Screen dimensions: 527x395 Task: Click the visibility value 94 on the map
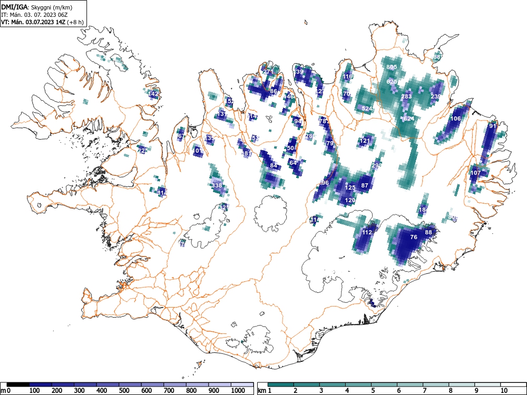pyautogui.click(x=298, y=121)
